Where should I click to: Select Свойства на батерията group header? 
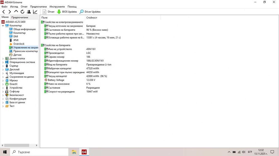tap(56, 45)
